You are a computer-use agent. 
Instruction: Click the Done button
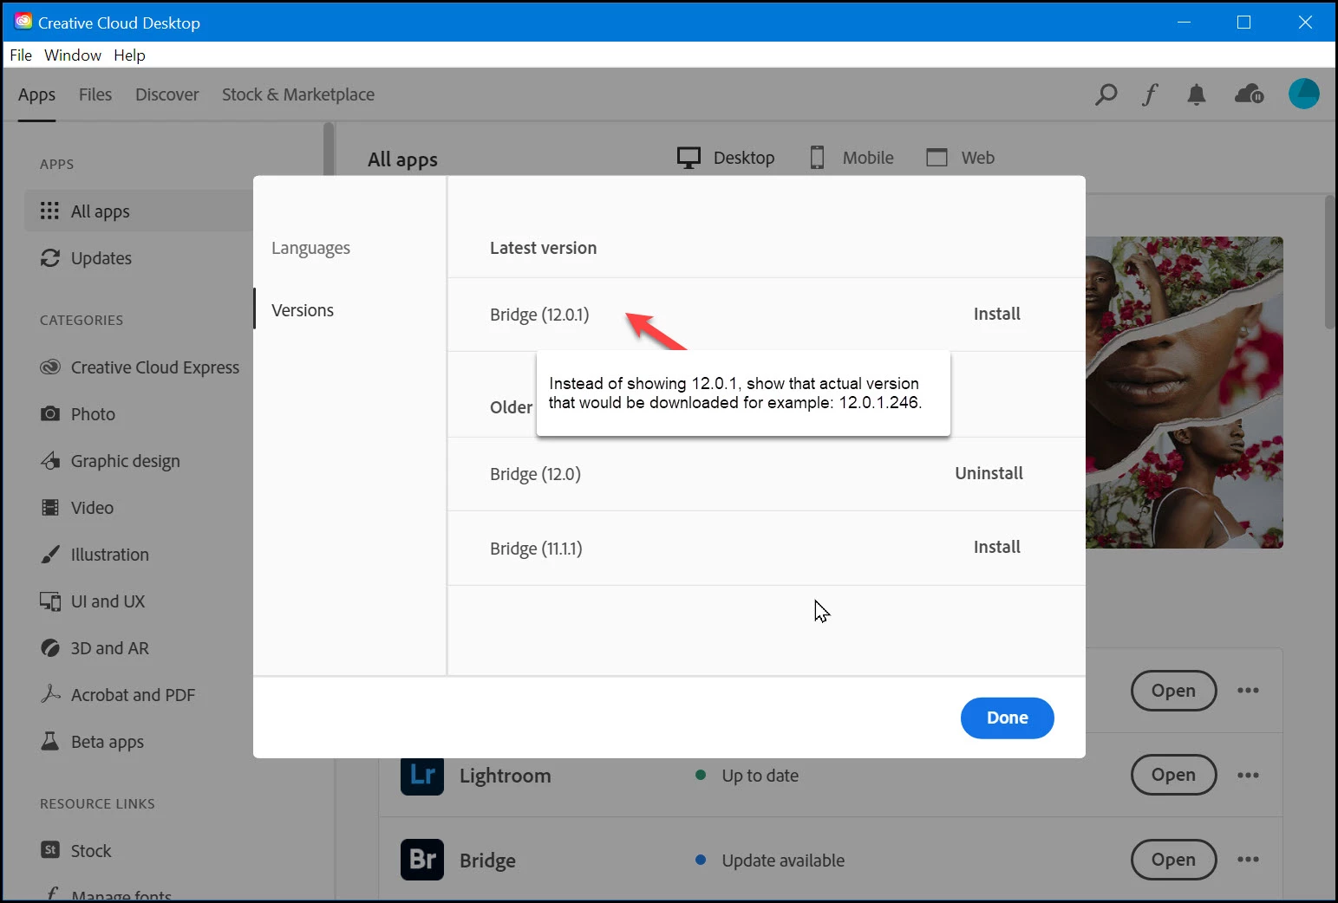[1007, 718]
